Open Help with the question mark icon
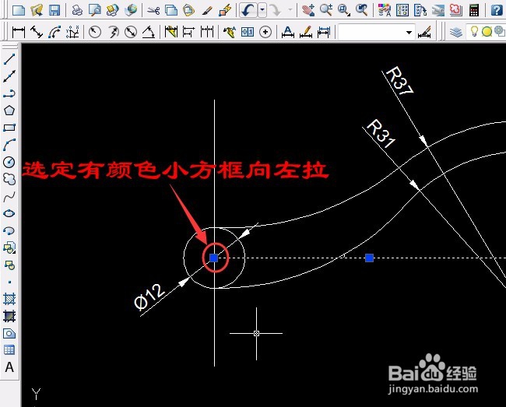The image size is (506, 407). tap(497, 10)
